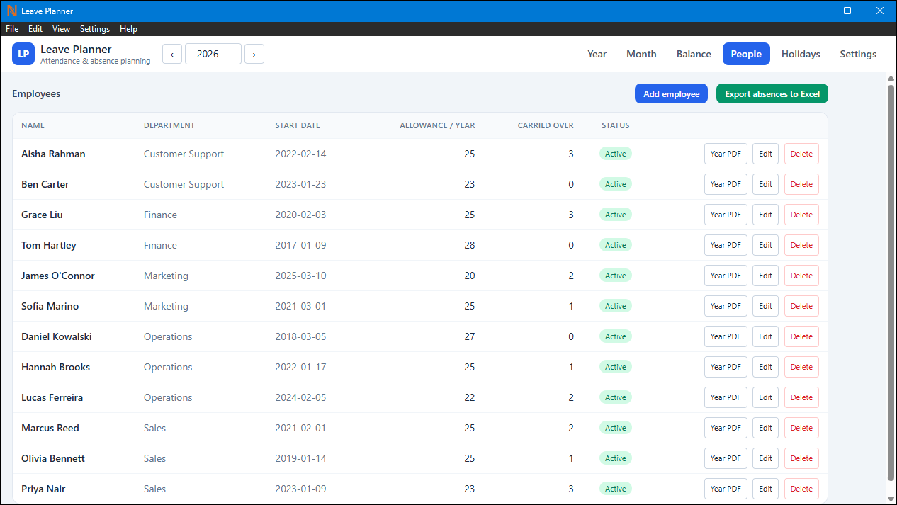Go to previous year with left chevron
The height and width of the screenshot is (505, 897).
[172, 54]
